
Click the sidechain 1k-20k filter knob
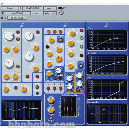tap(69, 78)
